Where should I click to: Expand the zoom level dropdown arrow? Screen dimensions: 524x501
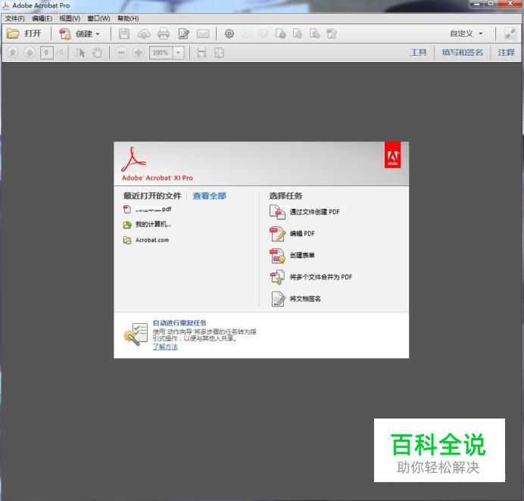(x=179, y=53)
